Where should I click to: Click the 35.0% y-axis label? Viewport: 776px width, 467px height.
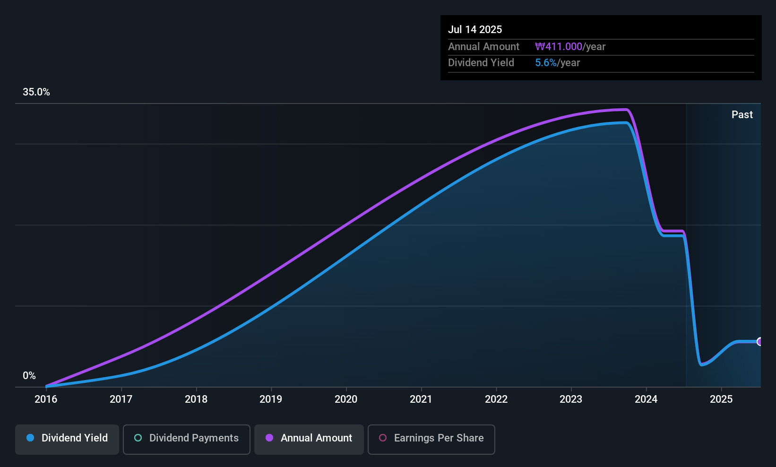36,92
